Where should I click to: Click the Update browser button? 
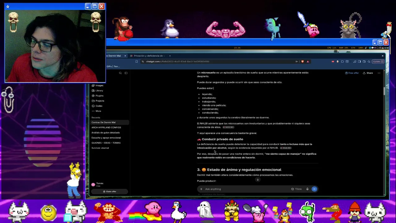tap(378, 62)
